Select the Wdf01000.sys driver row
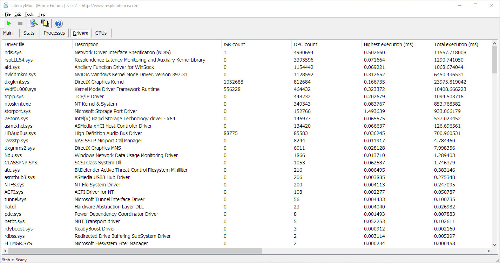 coord(247,89)
